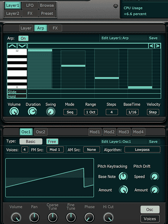The width and height of the screenshot is (168, 224).
Task: Click the arp pattern left arrow
Action: coord(152,46)
